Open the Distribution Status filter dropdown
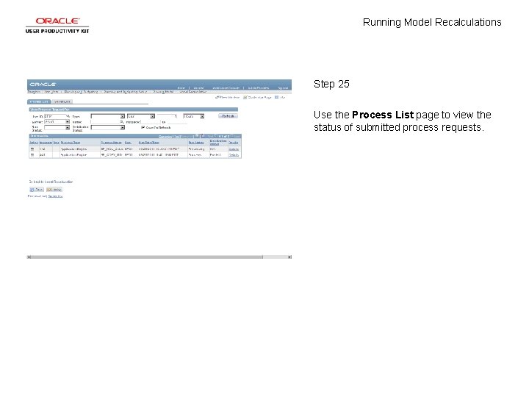The width and height of the screenshot is (529, 397). click(x=107, y=128)
